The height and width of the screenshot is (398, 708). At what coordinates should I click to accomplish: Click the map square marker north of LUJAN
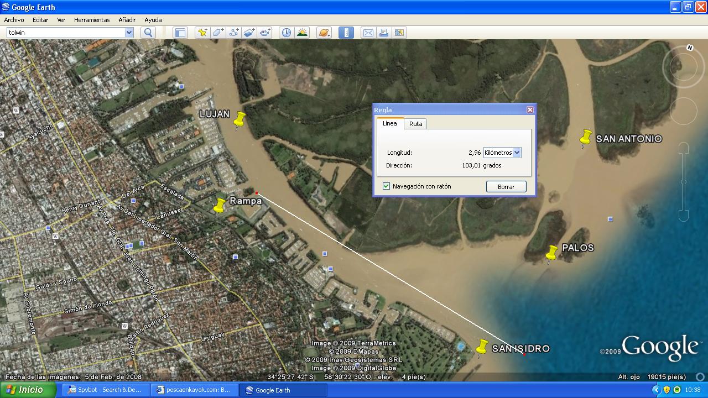click(x=181, y=86)
